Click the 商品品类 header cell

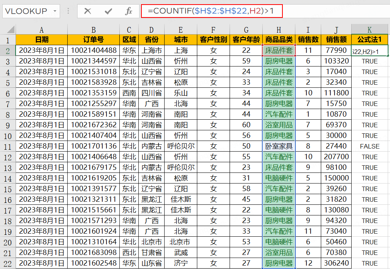pos(279,40)
